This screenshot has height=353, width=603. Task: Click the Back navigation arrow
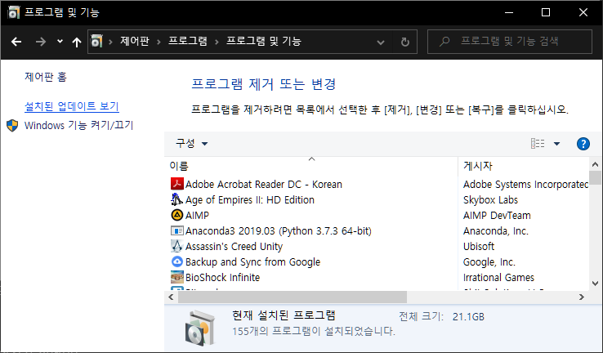(x=16, y=42)
